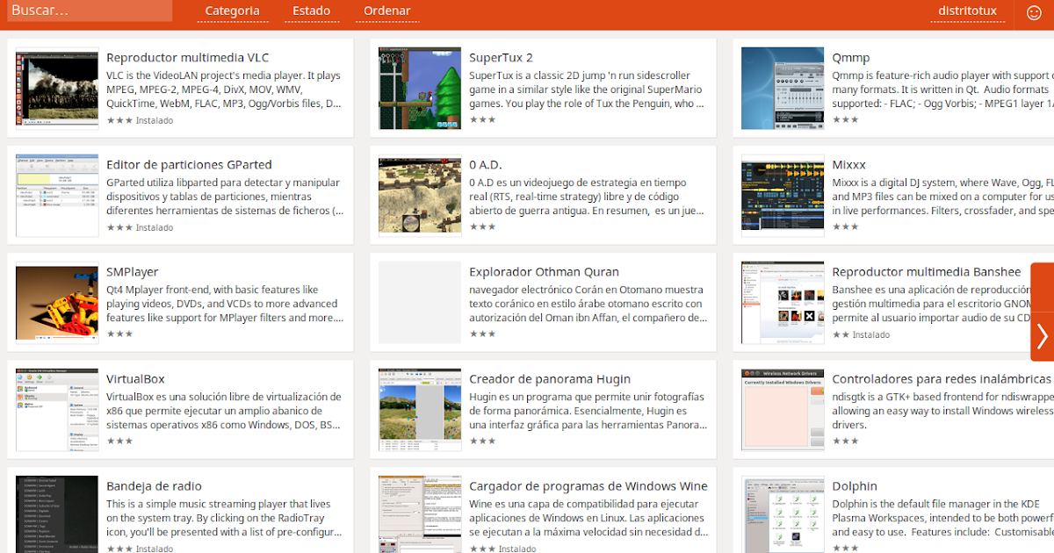Open the Qmmp audio player thumbnail
1054x553 pixels.
pos(782,87)
